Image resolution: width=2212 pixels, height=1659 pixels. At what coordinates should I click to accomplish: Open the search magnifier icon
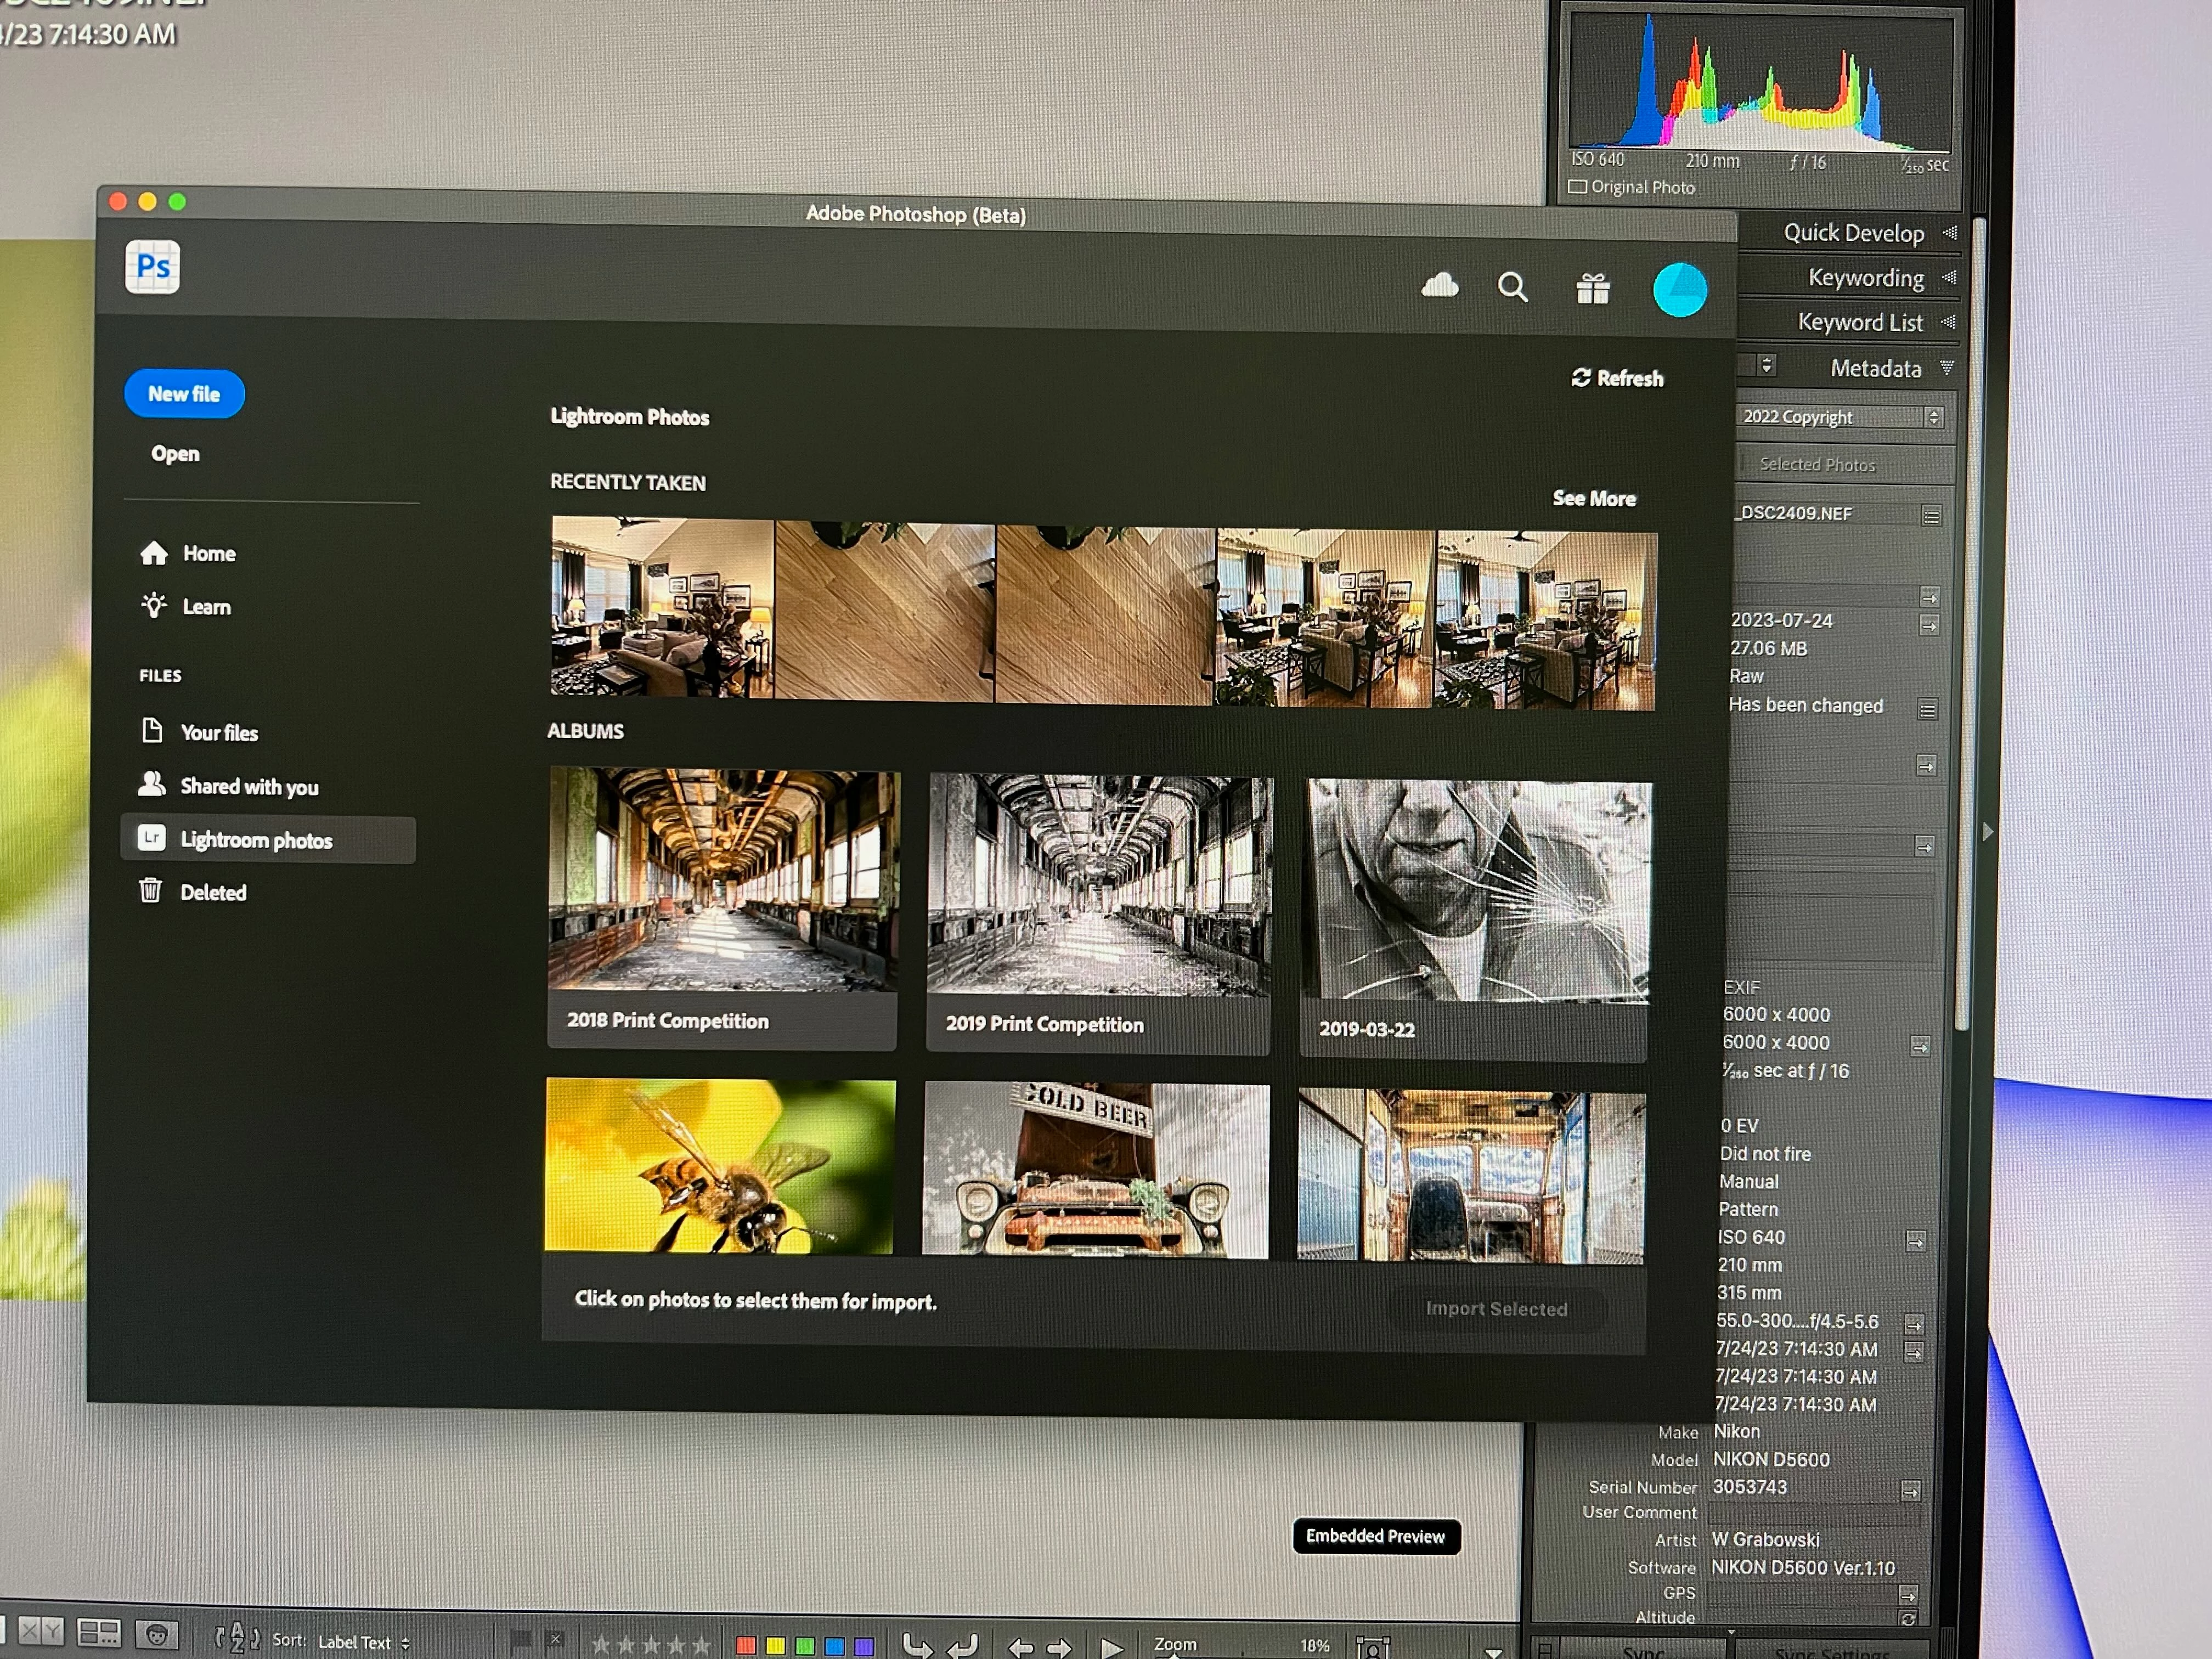pos(1512,288)
